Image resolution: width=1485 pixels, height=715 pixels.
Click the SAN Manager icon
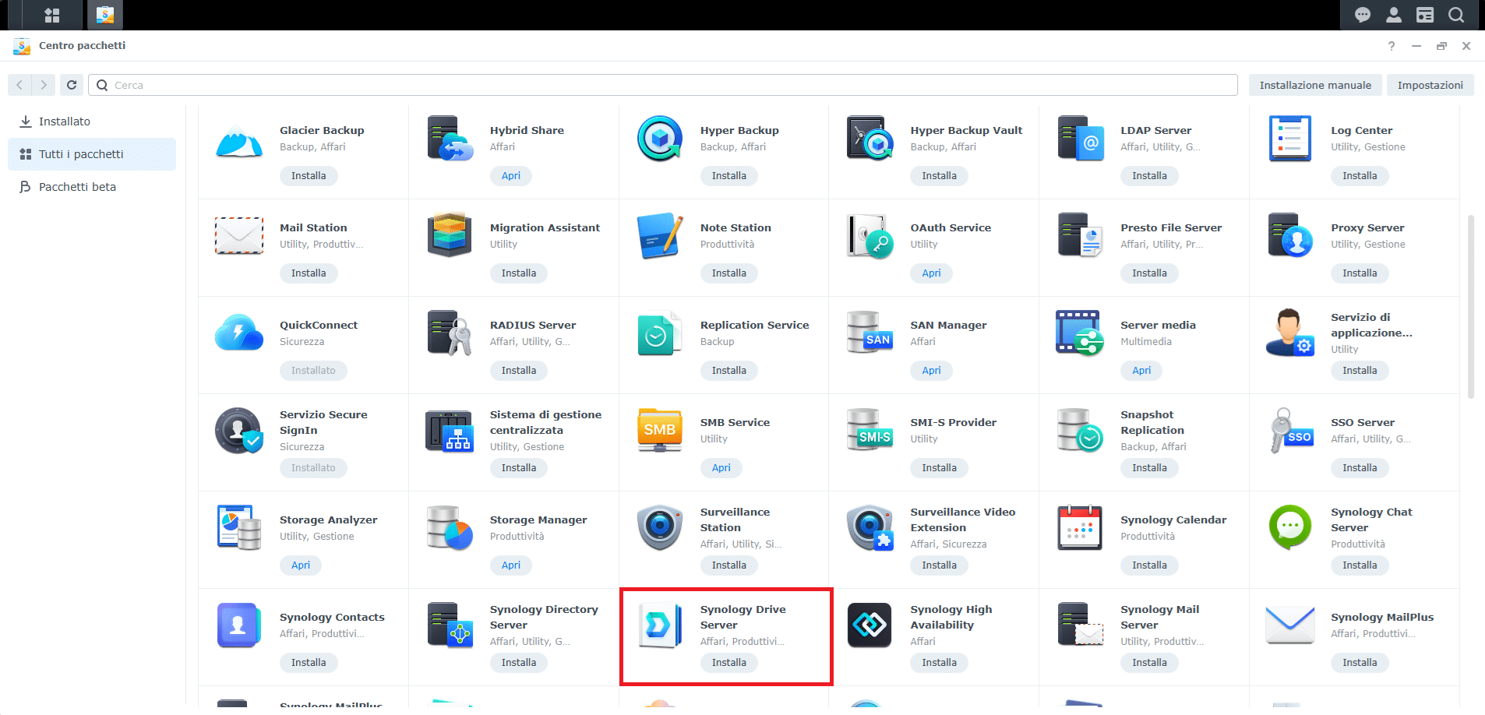869,333
